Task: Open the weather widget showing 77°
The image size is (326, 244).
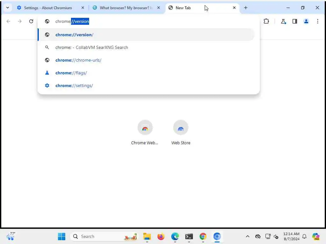Action: (x=11, y=236)
